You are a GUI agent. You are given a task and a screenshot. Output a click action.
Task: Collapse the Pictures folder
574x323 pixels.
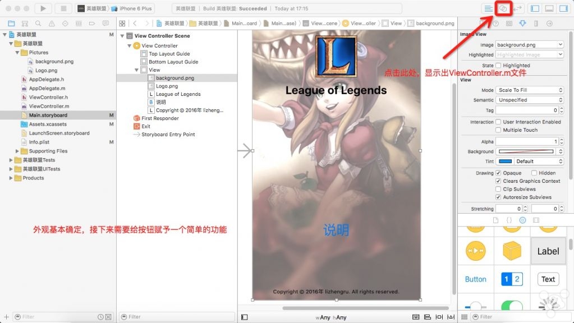tap(18, 53)
